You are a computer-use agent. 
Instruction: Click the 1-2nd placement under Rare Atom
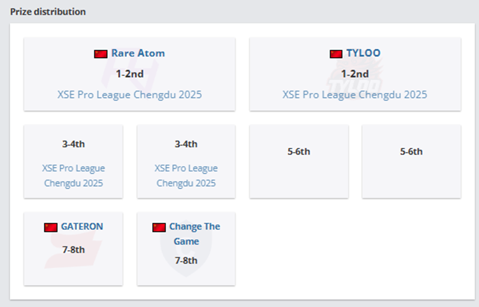pyautogui.click(x=129, y=74)
